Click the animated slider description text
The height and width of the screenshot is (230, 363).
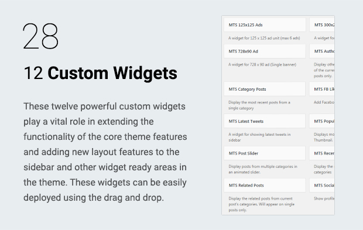pos(263,169)
